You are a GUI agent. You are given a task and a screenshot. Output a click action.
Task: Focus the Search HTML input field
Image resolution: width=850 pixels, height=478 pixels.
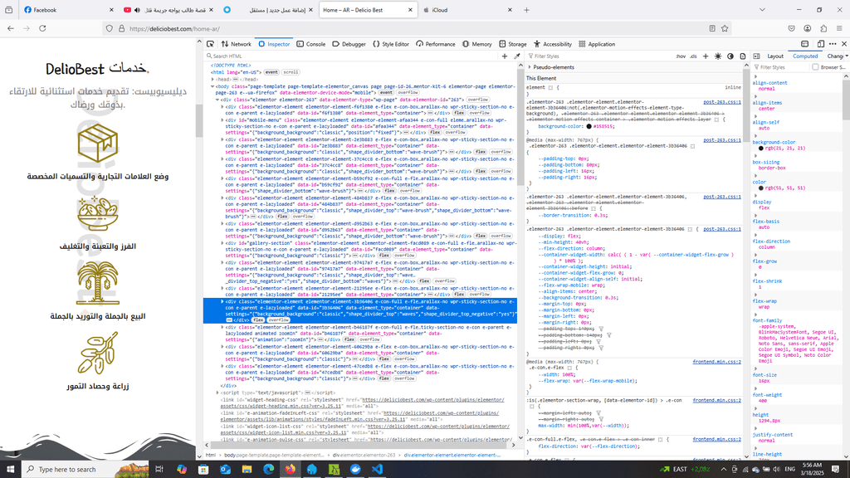tap(352, 56)
